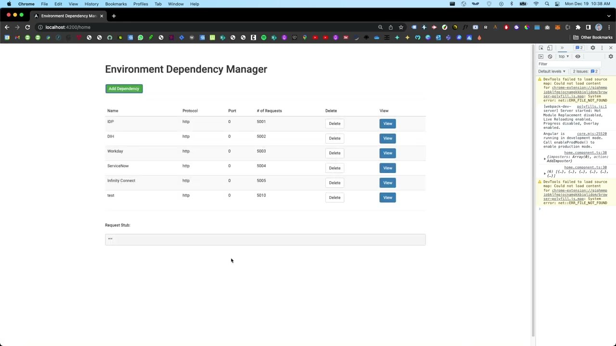Open DevTools settings gear in top bar
The height and width of the screenshot is (346, 616).
tap(593, 48)
